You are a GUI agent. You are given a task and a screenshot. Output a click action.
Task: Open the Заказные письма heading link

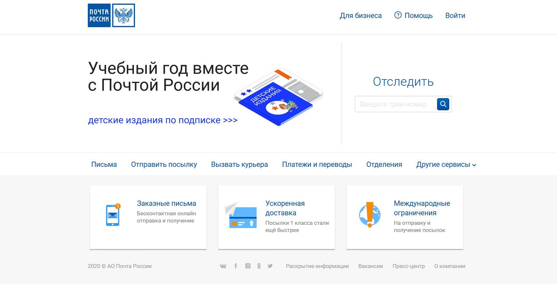166,204
